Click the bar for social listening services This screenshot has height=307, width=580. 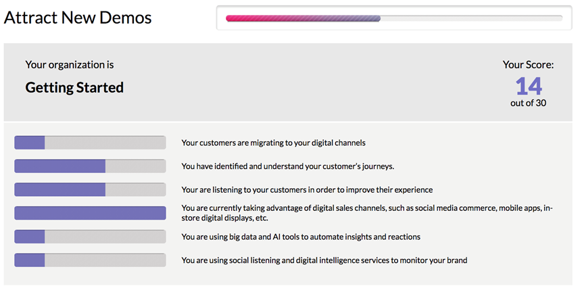click(x=90, y=260)
